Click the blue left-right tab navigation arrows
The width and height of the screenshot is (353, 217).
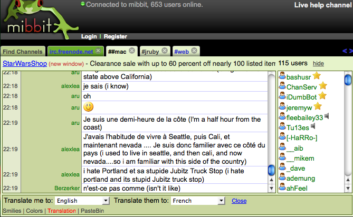pos(347,51)
